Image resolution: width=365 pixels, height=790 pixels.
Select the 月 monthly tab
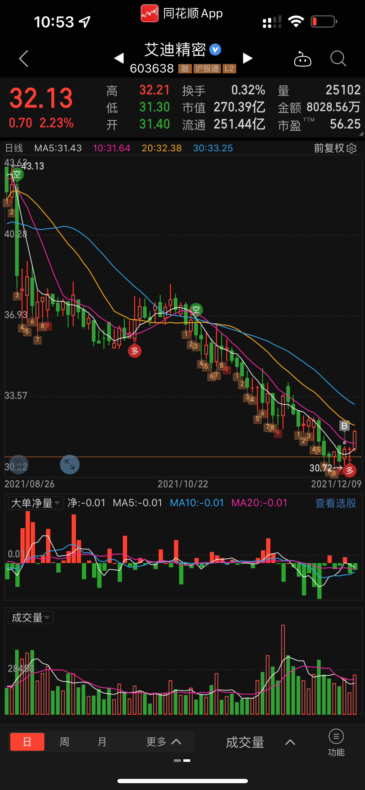point(102,742)
